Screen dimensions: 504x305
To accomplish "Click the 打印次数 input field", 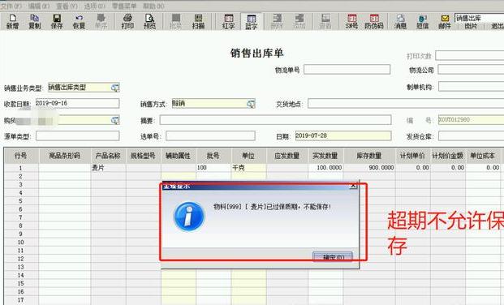I will (x=470, y=55).
